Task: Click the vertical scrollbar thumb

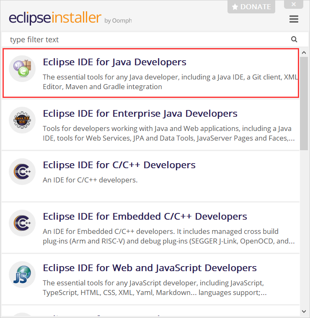Action: tap(304, 103)
